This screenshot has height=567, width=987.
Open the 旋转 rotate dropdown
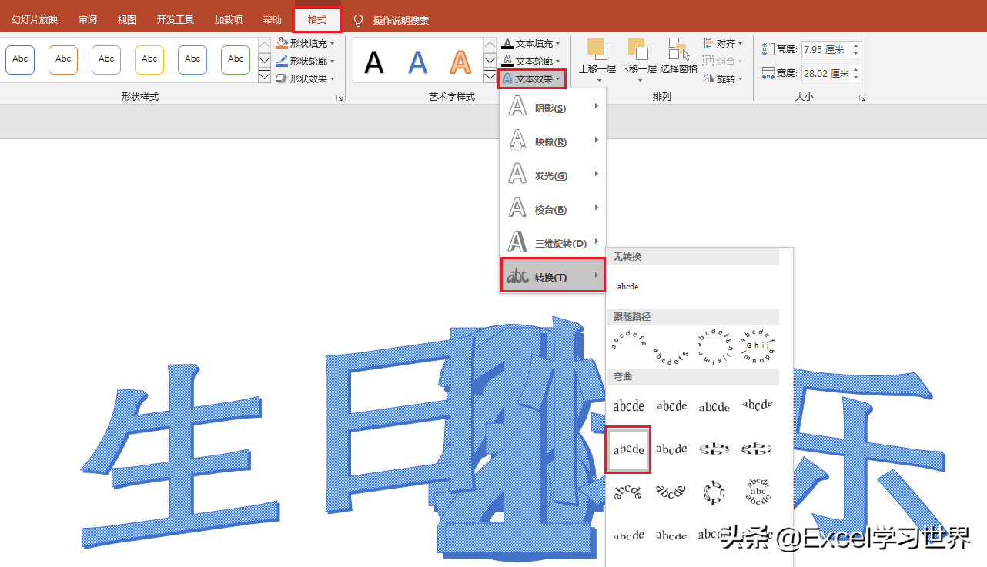click(x=723, y=78)
